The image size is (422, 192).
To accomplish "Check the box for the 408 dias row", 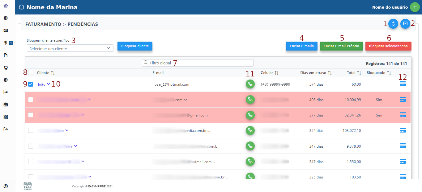I will coord(31,100).
